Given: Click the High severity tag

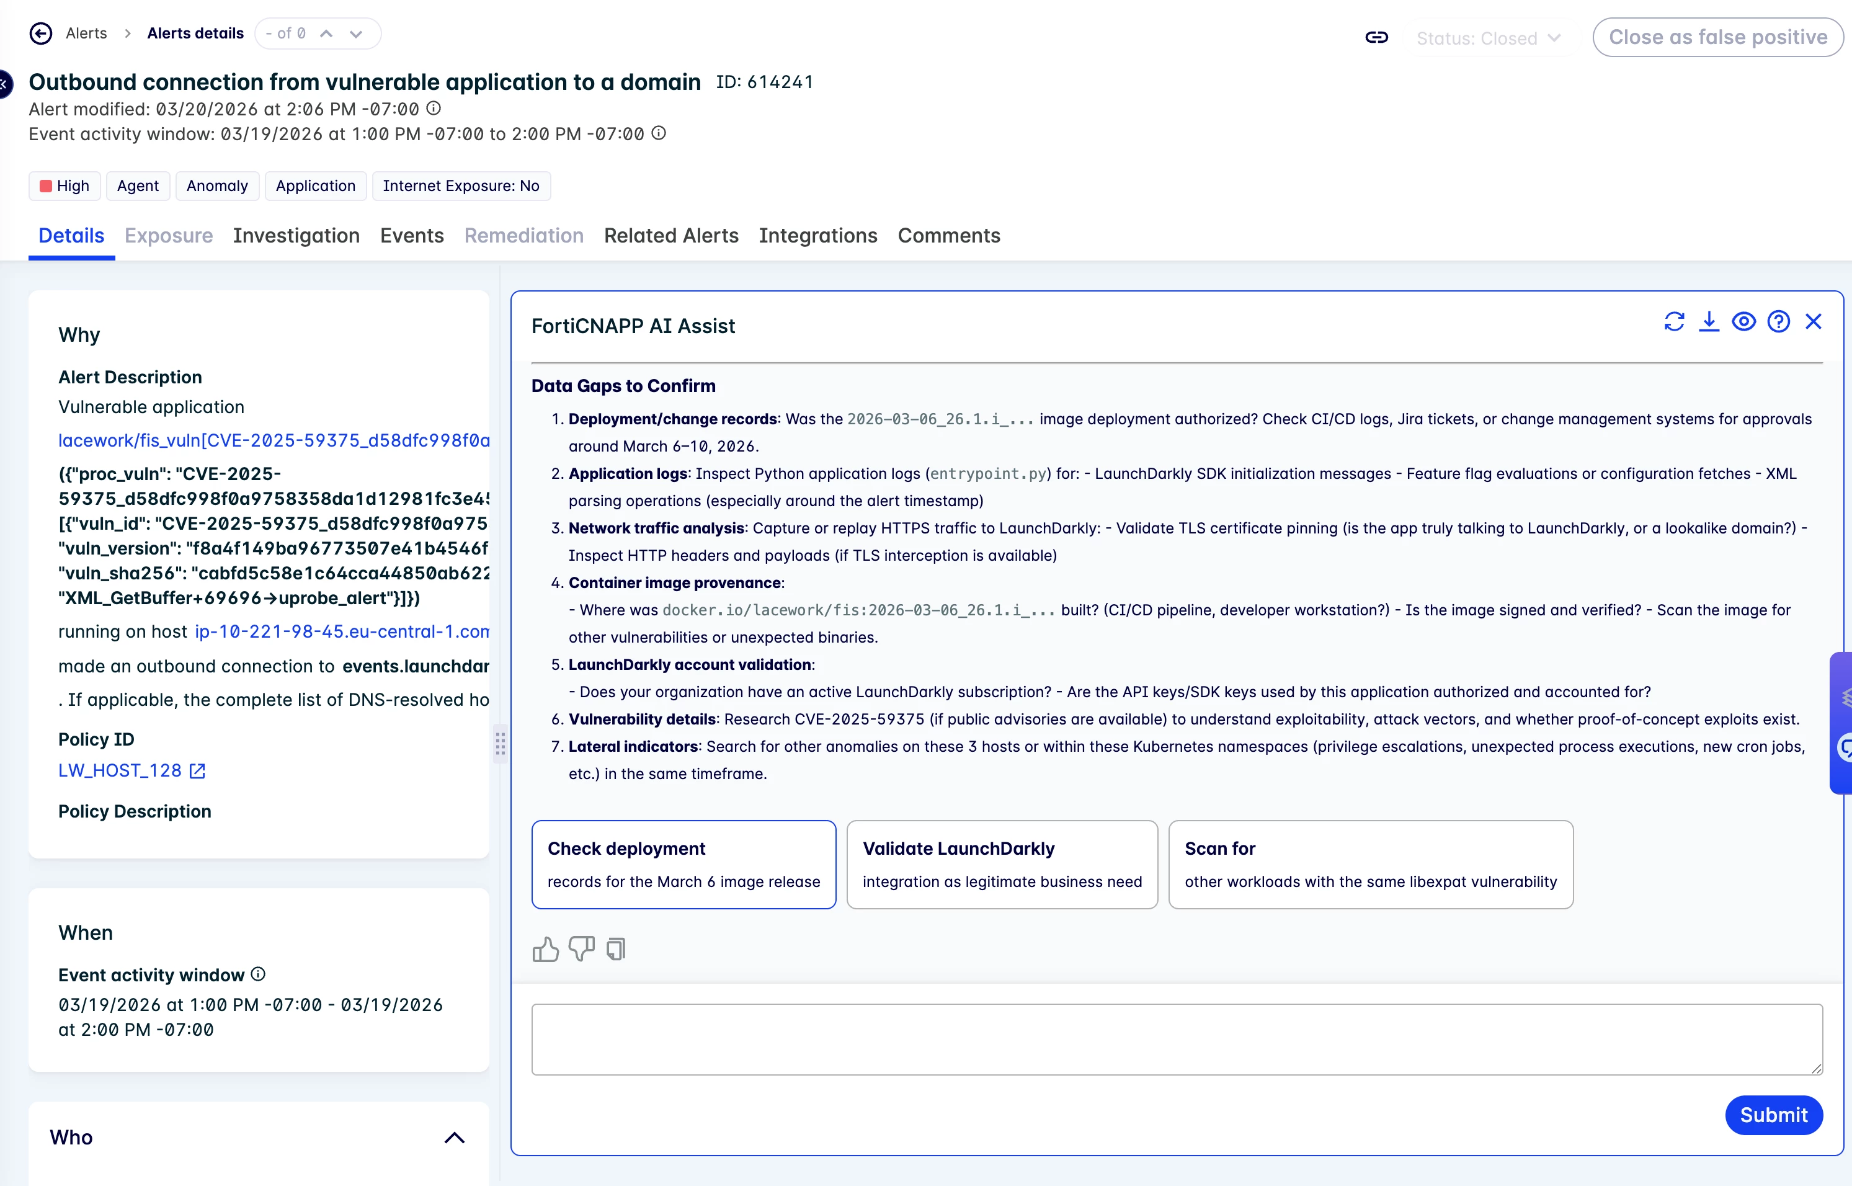Looking at the screenshot, I should [x=65, y=185].
